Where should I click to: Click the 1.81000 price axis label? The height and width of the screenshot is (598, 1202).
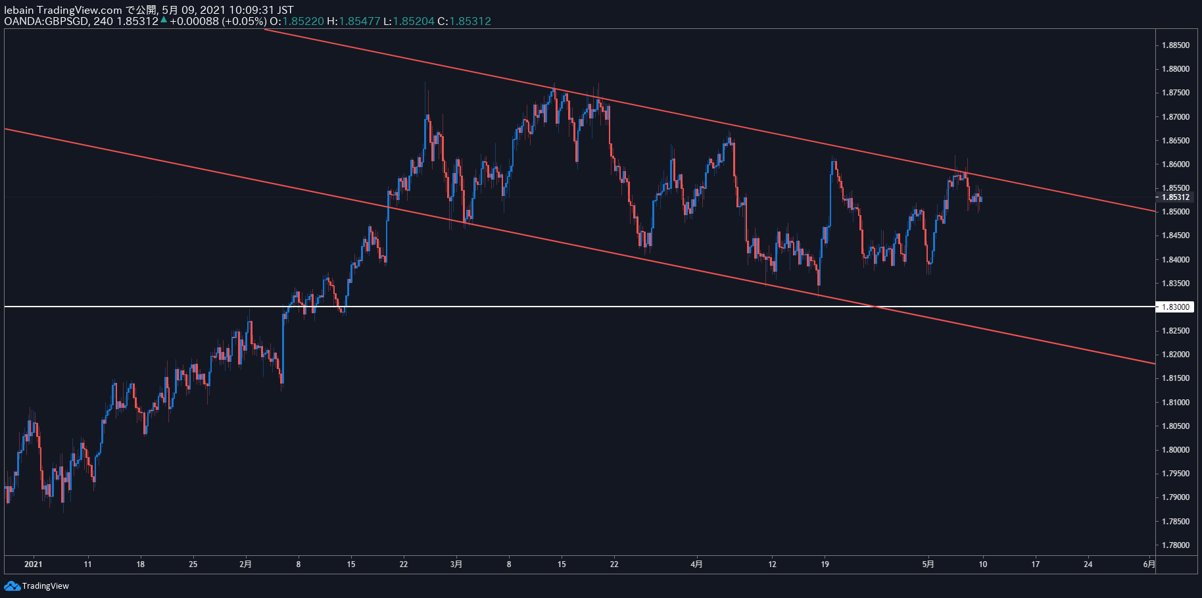click(x=1175, y=403)
